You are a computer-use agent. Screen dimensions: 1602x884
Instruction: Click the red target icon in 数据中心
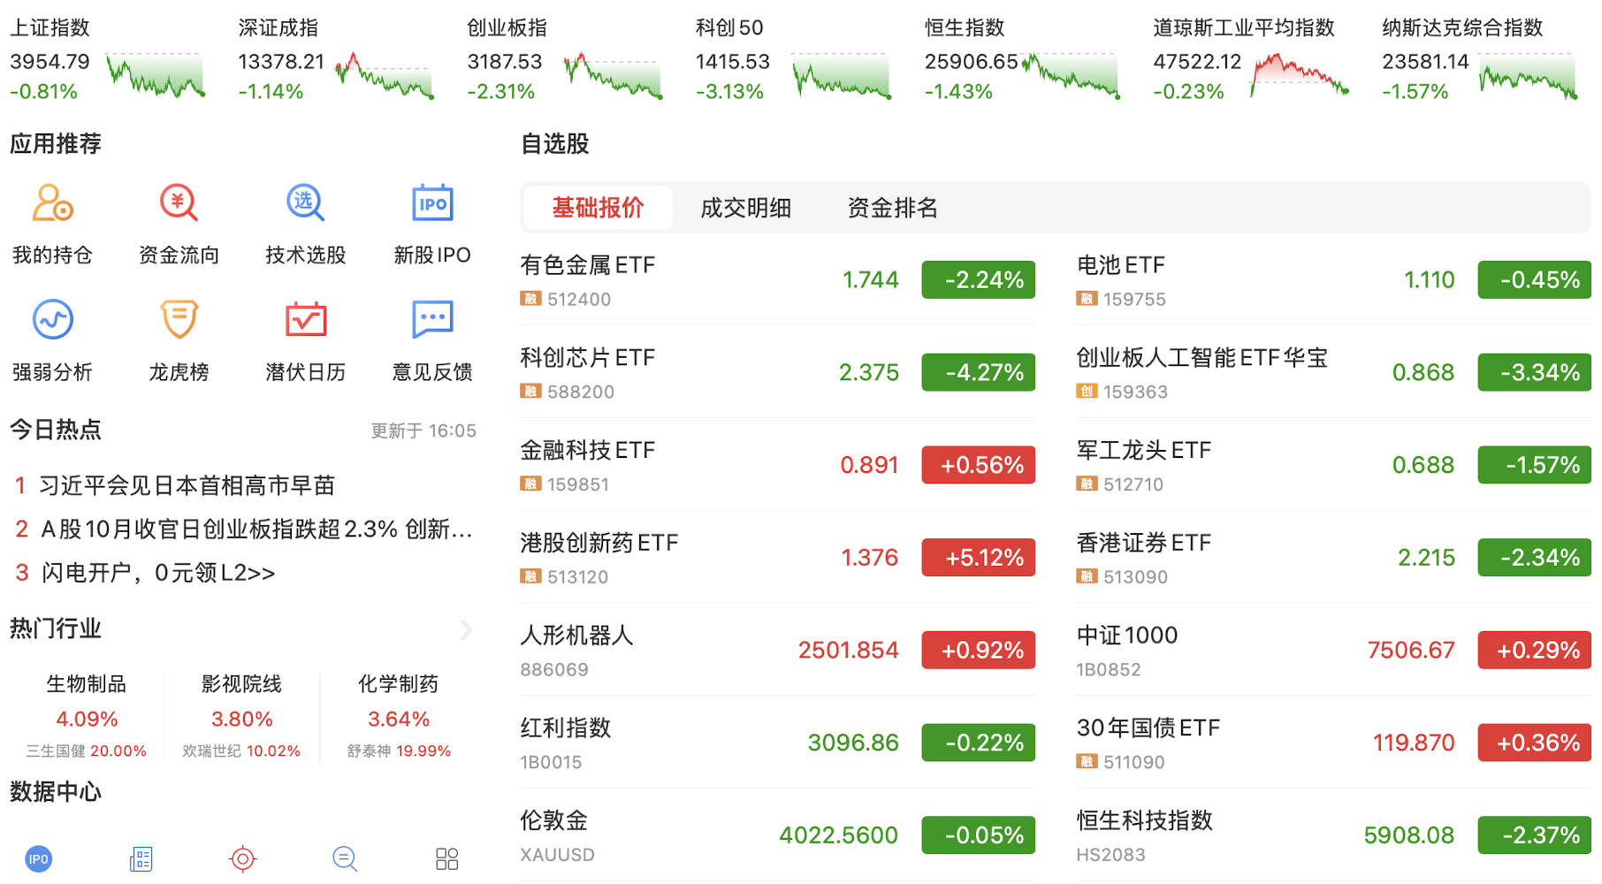click(242, 858)
